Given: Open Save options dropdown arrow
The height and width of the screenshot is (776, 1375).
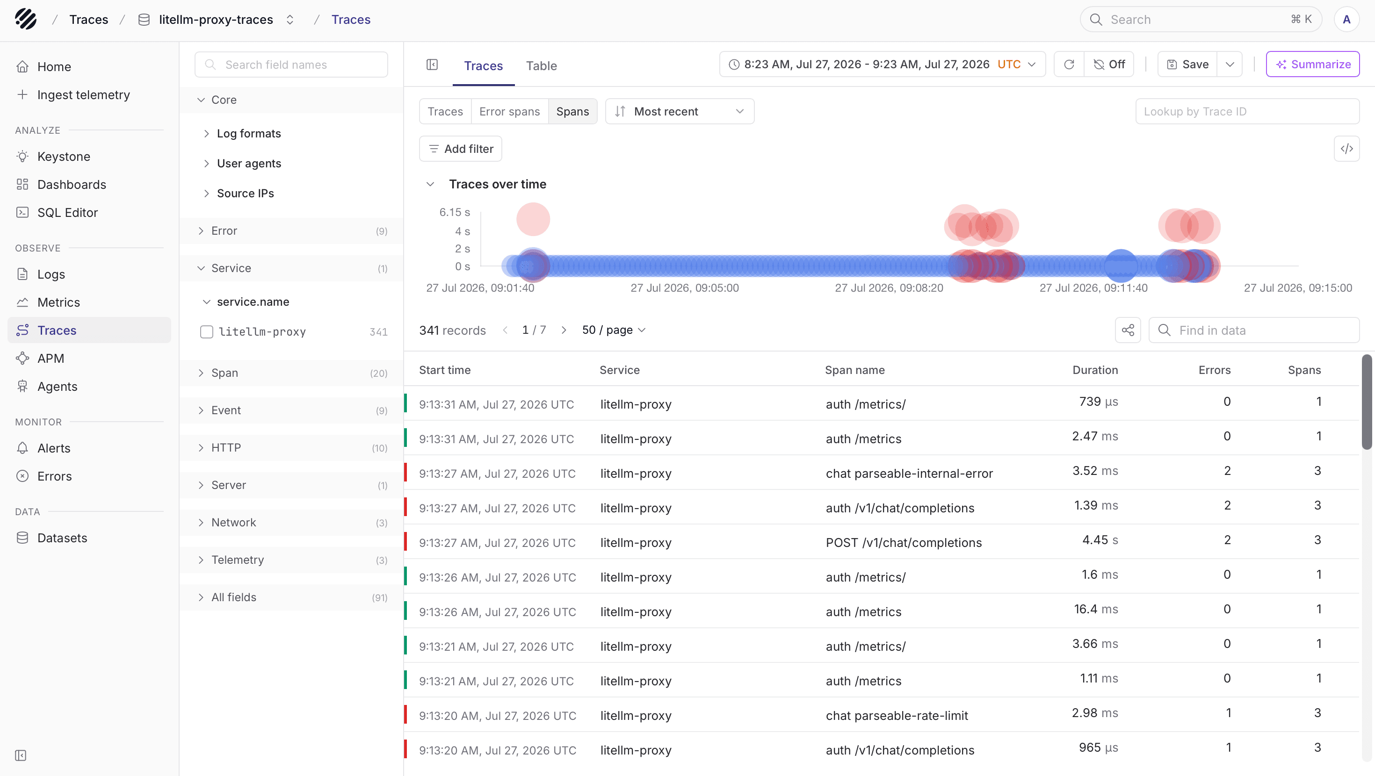Looking at the screenshot, I should click(x=1230, y=64).
